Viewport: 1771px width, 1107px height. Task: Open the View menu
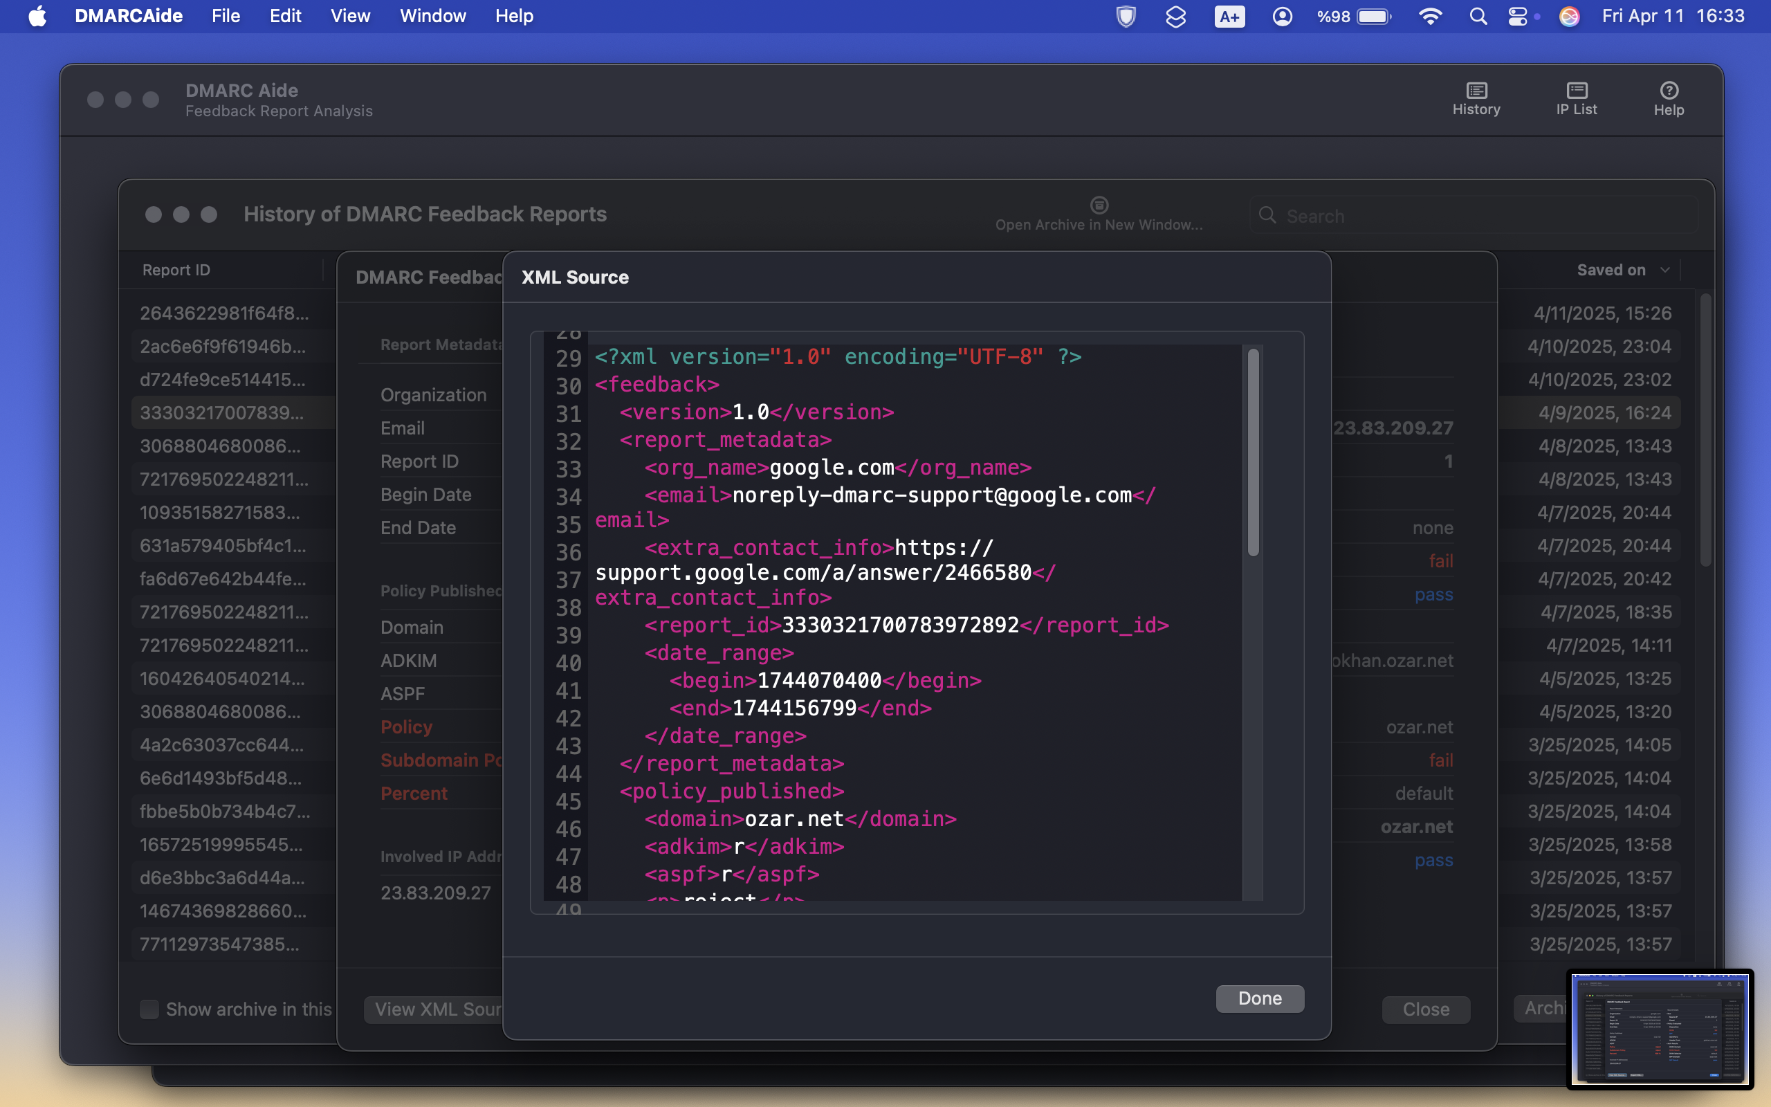[351, 16]
